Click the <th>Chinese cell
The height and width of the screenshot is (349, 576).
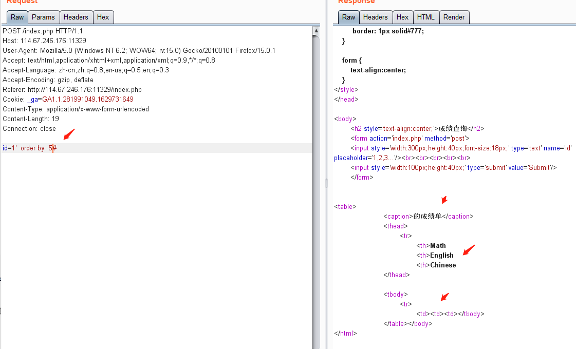[436, 265]
